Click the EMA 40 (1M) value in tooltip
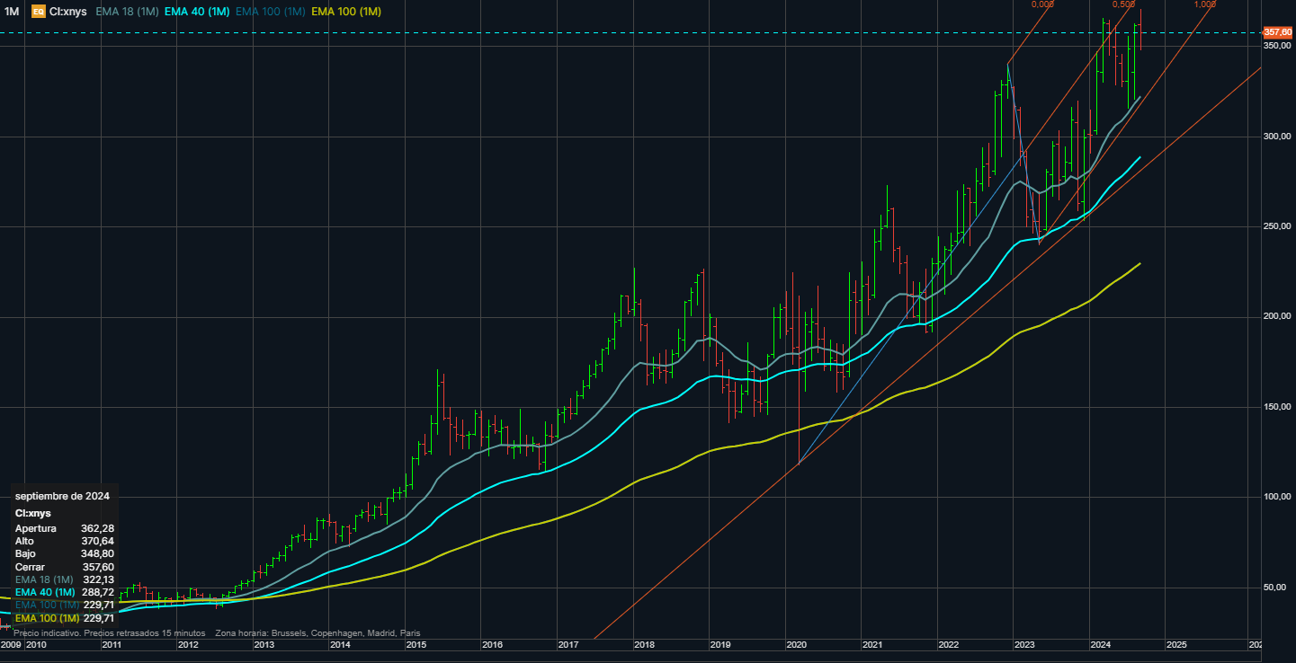The height and width of the screenshot is (663, 1296). [x=98, y=593]
